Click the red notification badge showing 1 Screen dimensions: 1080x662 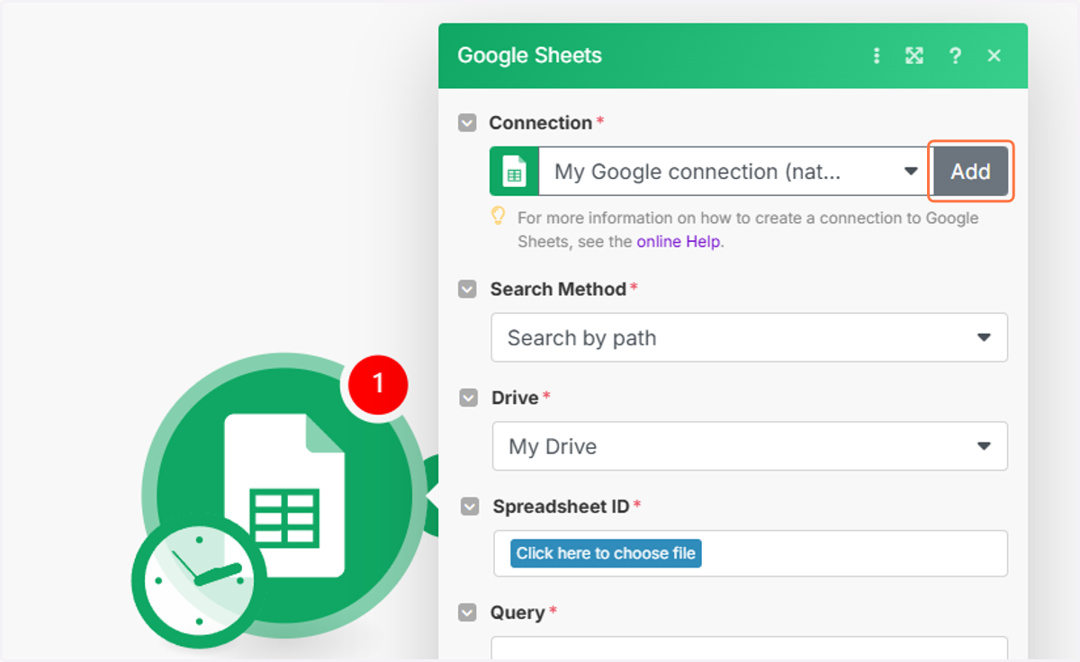click(x=378, y=384)
